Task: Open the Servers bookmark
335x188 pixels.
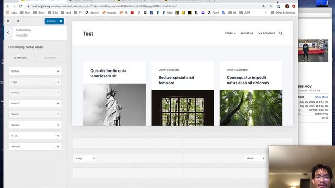Action: pos(92,13)
